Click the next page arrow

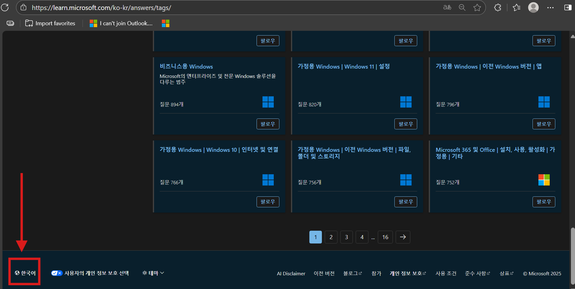tap(403, 237)
